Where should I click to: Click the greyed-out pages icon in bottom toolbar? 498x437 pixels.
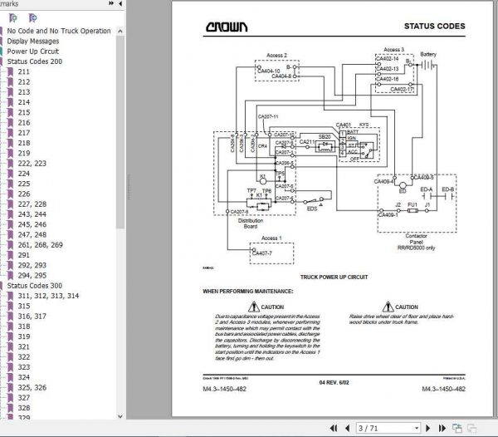pyautogui.click(x=471, y=428)
